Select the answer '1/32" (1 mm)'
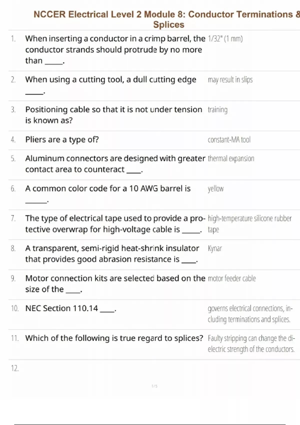The height and width of the screenshot is (425, 300). tap(225, 39)
